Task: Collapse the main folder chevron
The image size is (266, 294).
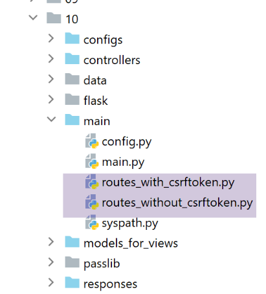Action: coord(51,119)
